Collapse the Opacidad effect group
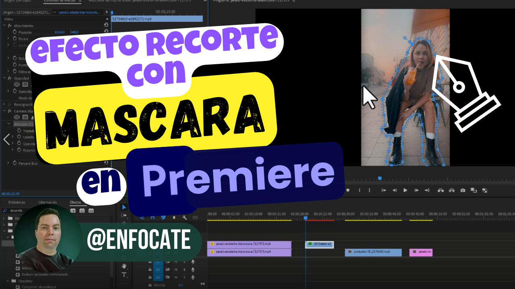The image size is (515, 289). click(x=4, y=78)
